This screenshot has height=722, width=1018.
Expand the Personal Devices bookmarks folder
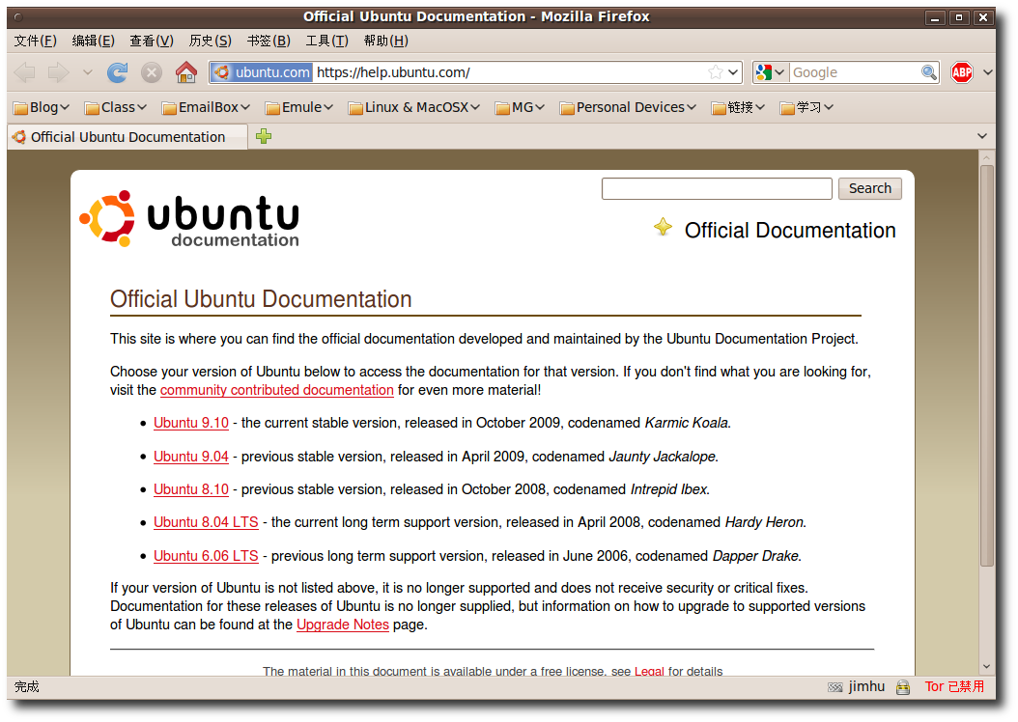(628, 108)
